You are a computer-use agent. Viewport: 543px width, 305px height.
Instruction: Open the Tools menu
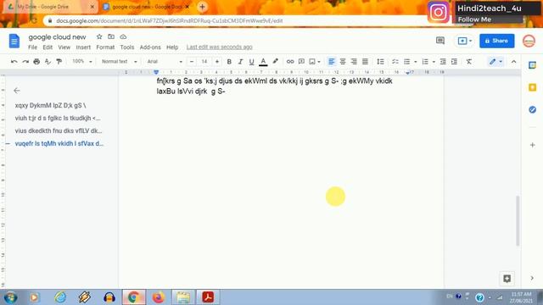127,47
